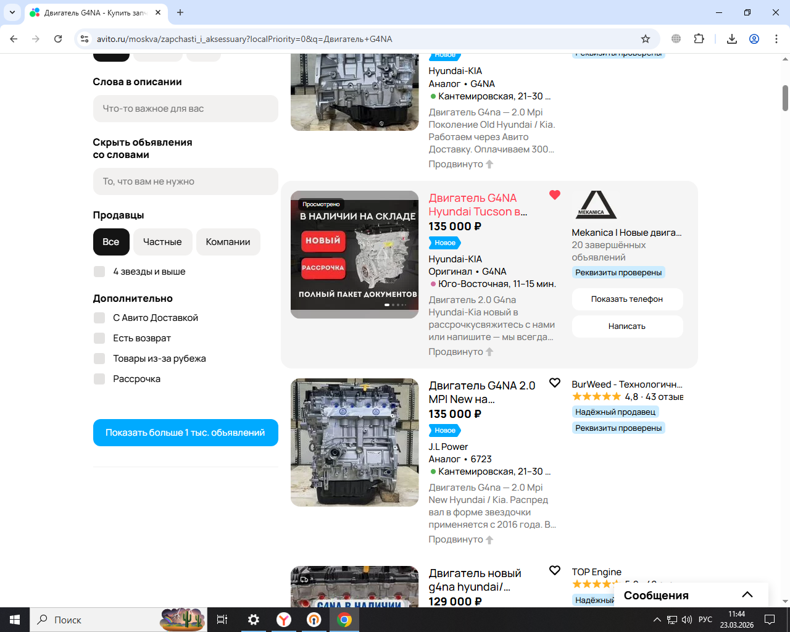790x632 pixels.
Task: Enable the Рассрочка filter checkbox
Action: [99, 379]
